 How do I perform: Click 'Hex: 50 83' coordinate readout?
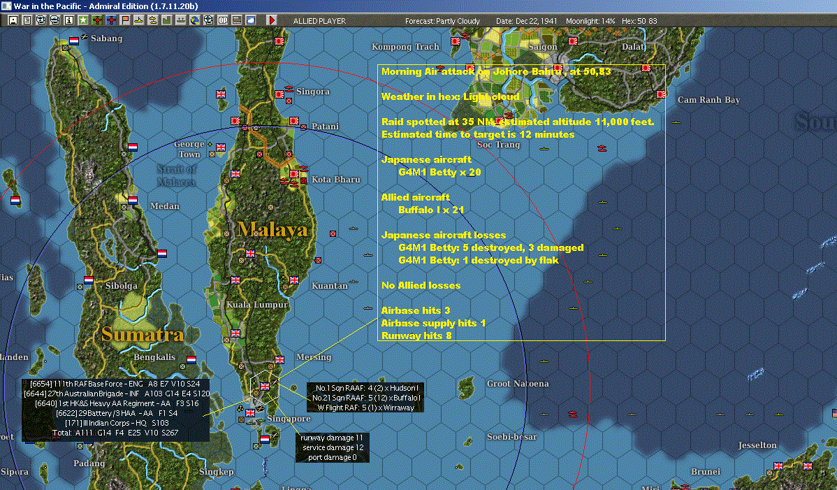tap(639, 21)
